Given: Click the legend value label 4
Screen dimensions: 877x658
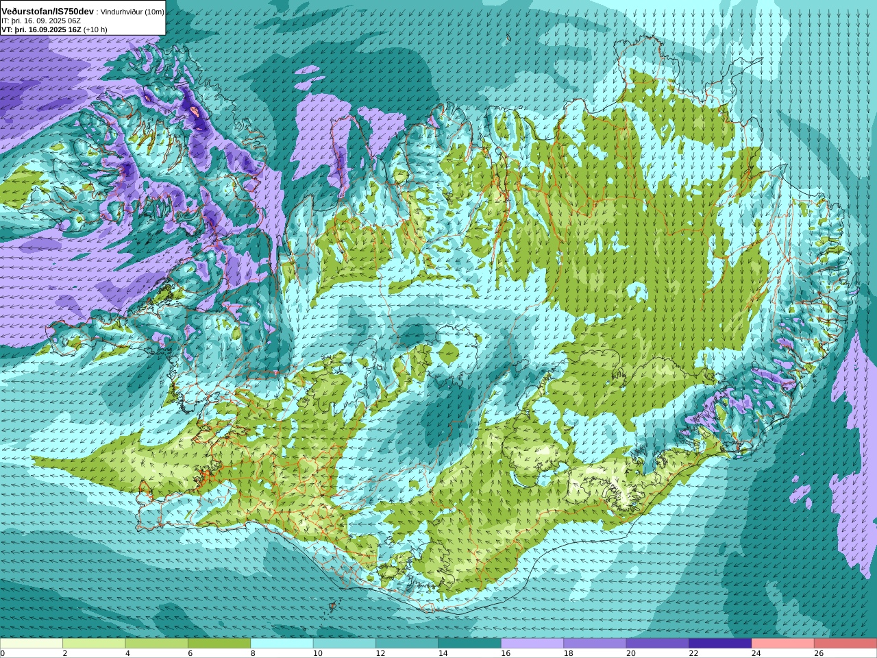Looking at the screenshot, I should (x=127, y=653).
